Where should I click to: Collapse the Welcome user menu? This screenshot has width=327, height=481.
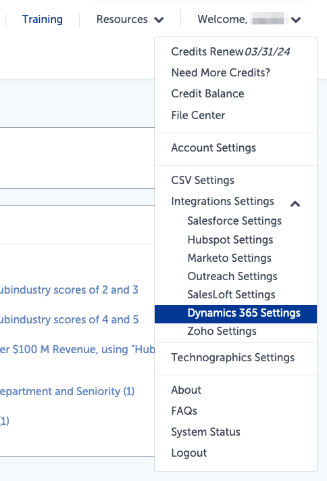[249, 20]
